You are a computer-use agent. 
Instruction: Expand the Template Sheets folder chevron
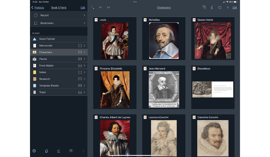pyautogui.click(x=84, y=86)
